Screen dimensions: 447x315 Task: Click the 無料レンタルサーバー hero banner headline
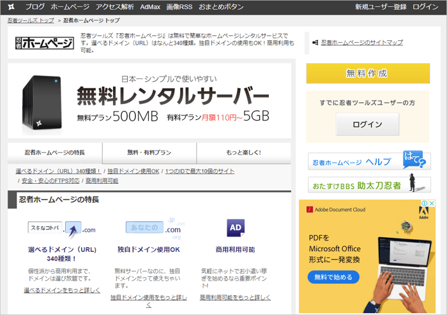pyautogui.click(x=173, y=96)
